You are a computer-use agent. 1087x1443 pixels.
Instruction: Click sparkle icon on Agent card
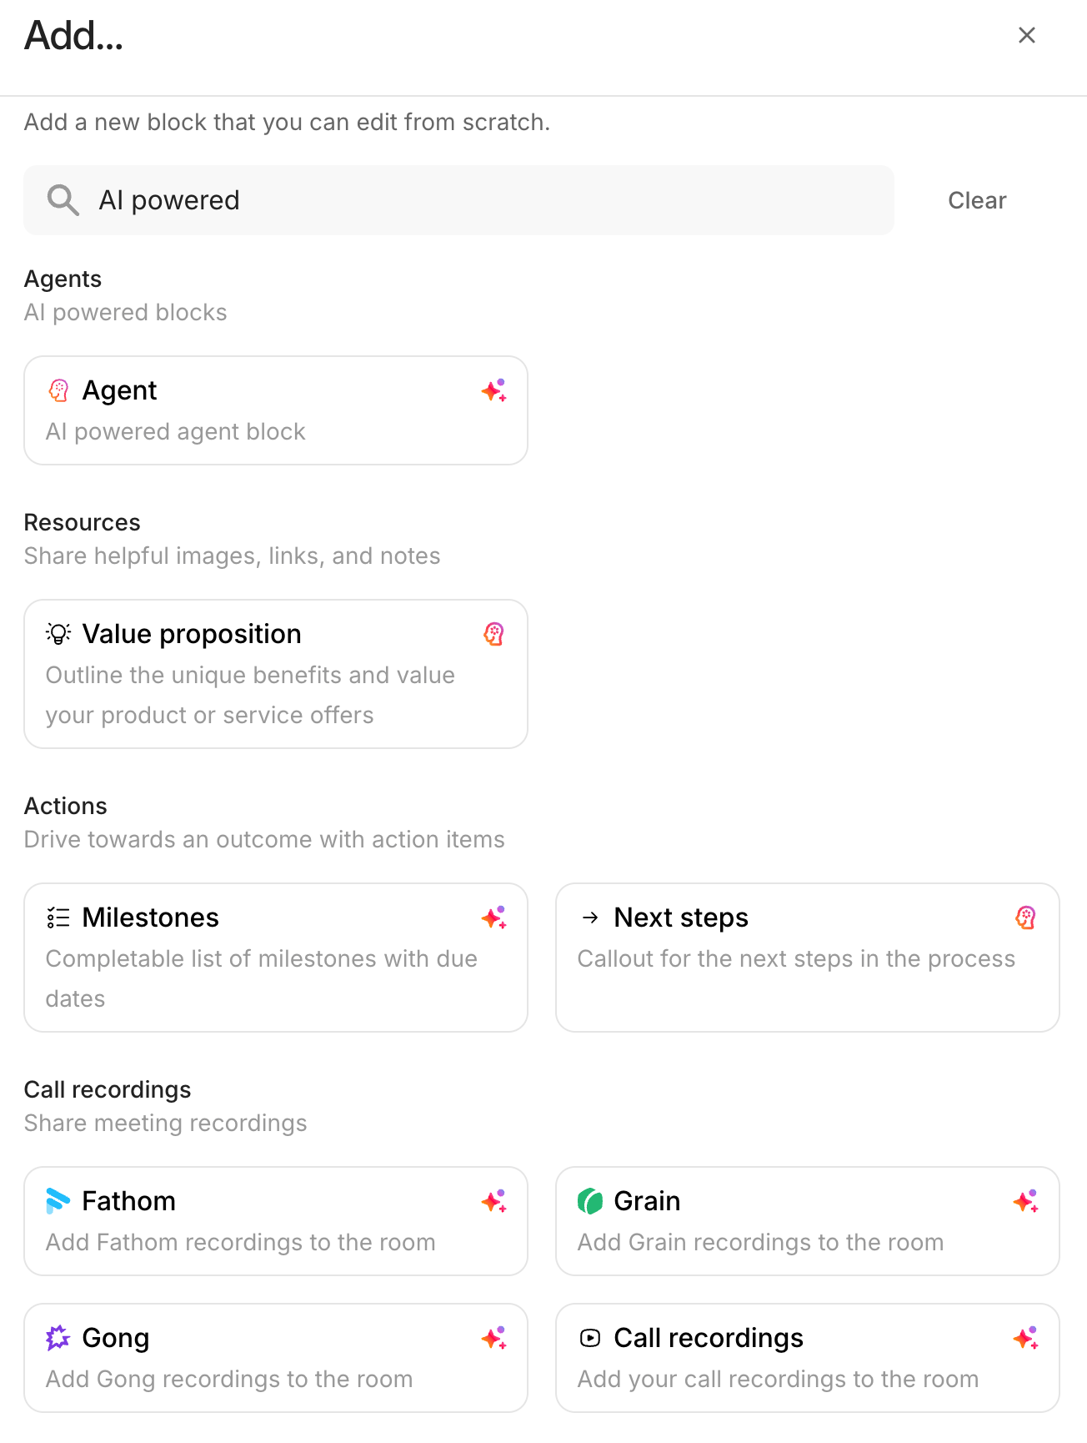493,390
